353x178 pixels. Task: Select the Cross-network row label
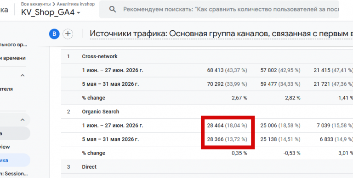coord(99,56)
